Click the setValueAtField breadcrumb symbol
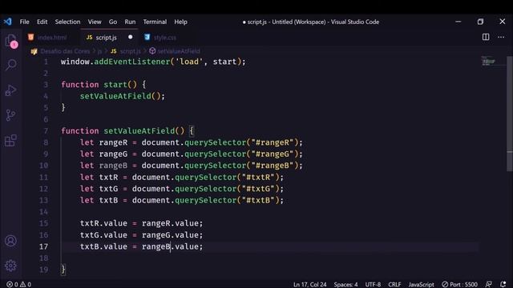 pyautogui.click(x=179, y=51)
